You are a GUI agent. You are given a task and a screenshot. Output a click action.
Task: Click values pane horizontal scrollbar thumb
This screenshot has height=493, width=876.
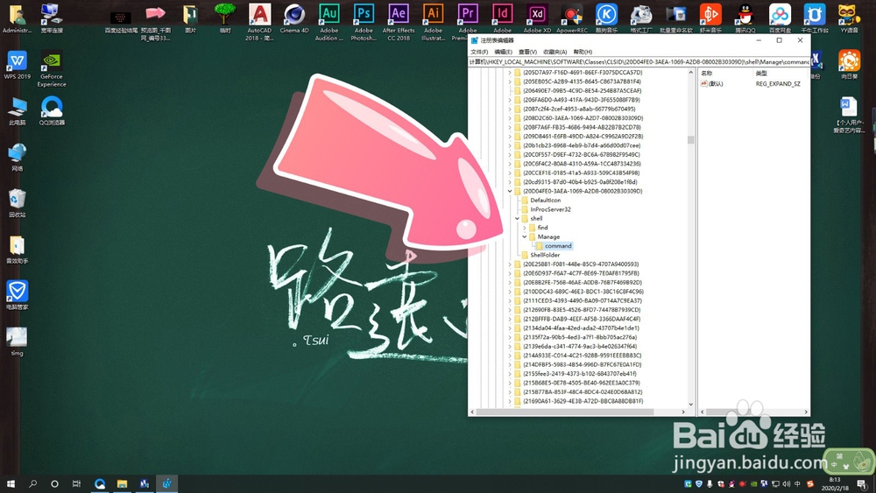click(x=735, y=412)
